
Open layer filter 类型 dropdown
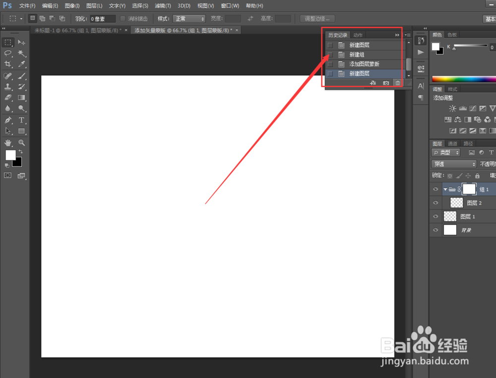coord(446,153)
